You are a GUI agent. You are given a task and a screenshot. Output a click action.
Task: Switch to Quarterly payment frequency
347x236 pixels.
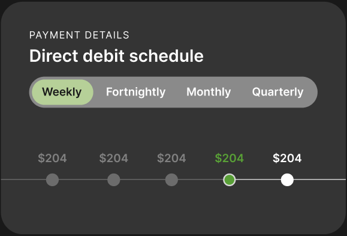277,92
